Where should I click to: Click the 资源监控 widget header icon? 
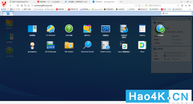click(x=155, y=49)
